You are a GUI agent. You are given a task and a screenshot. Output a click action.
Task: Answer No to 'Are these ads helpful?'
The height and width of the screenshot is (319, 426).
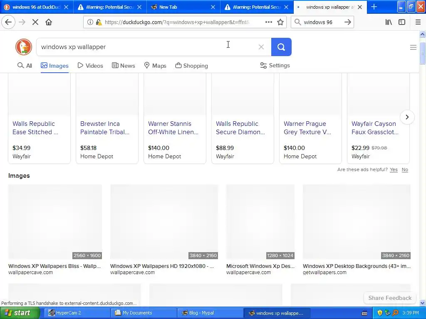[x=405, y=169]
